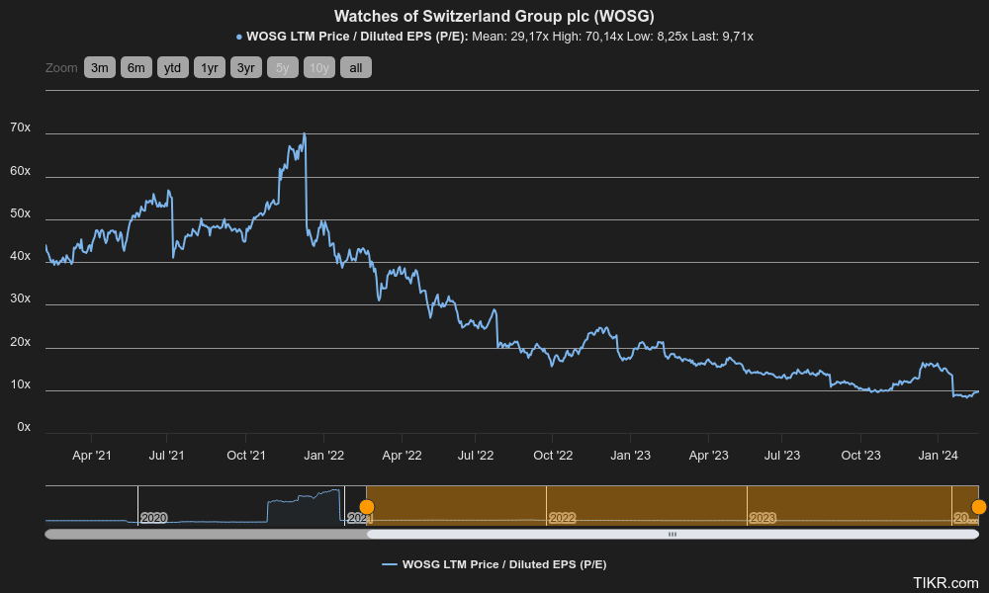Grab the right orange navigator handle
The image size is (989, 593).
(979, 507)
